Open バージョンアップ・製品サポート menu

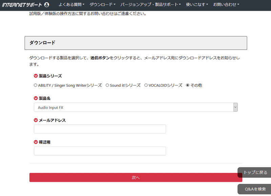point(150,5)
